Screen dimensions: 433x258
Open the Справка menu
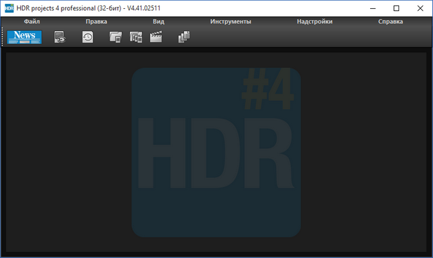(390, 22)
